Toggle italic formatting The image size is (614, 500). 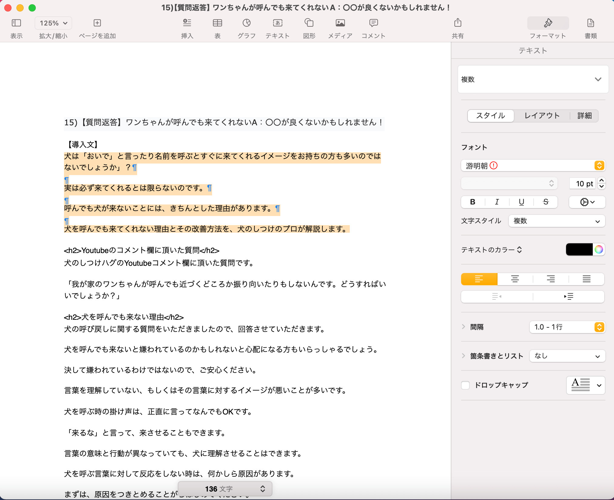(497, 202)
